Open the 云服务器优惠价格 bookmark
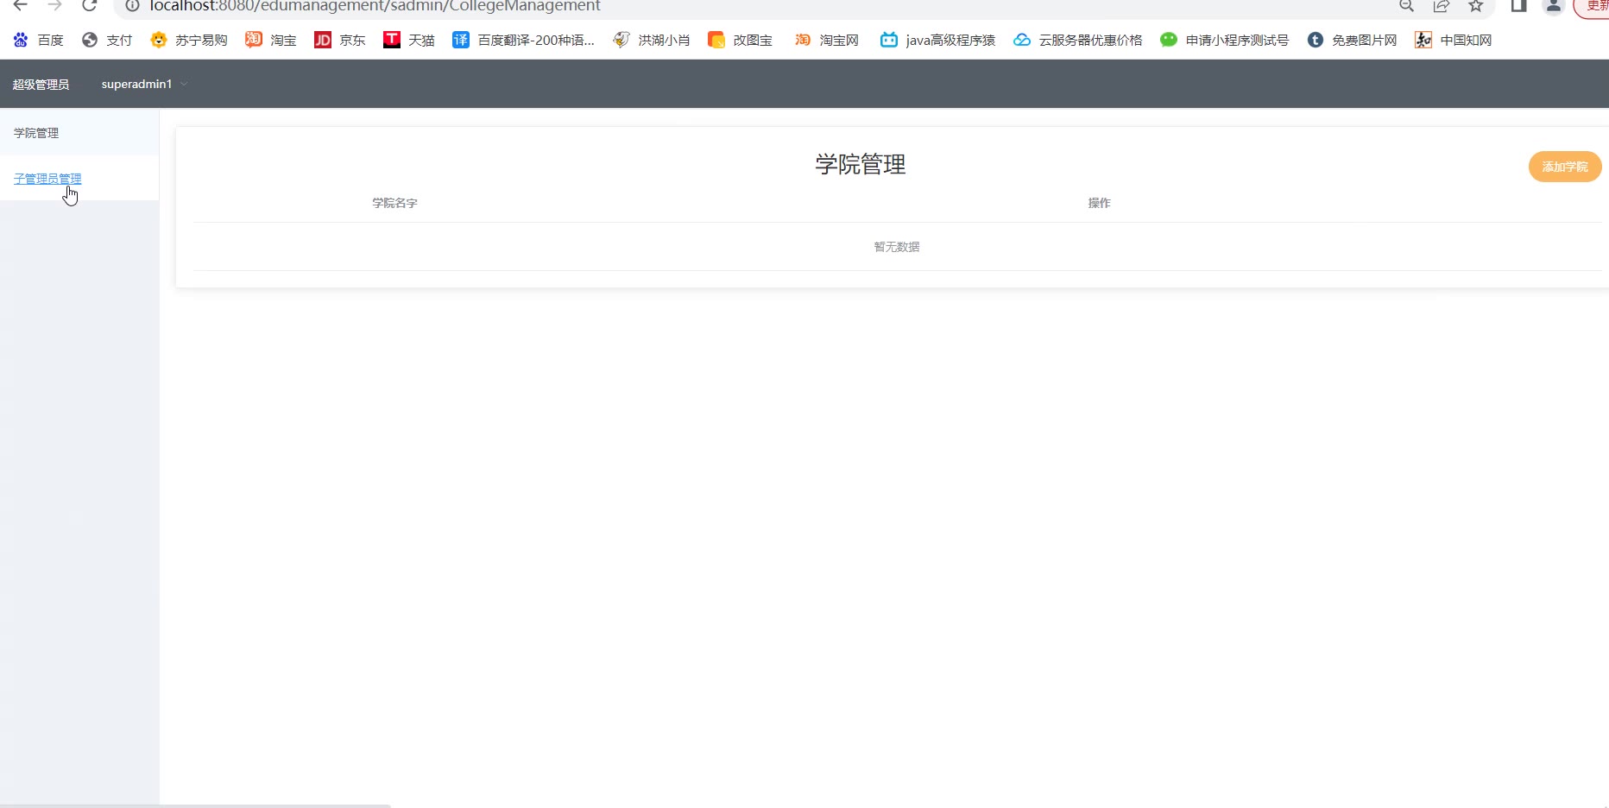Image resolution: width=1609 pixels, height=808 pixels. (1077, 40)
